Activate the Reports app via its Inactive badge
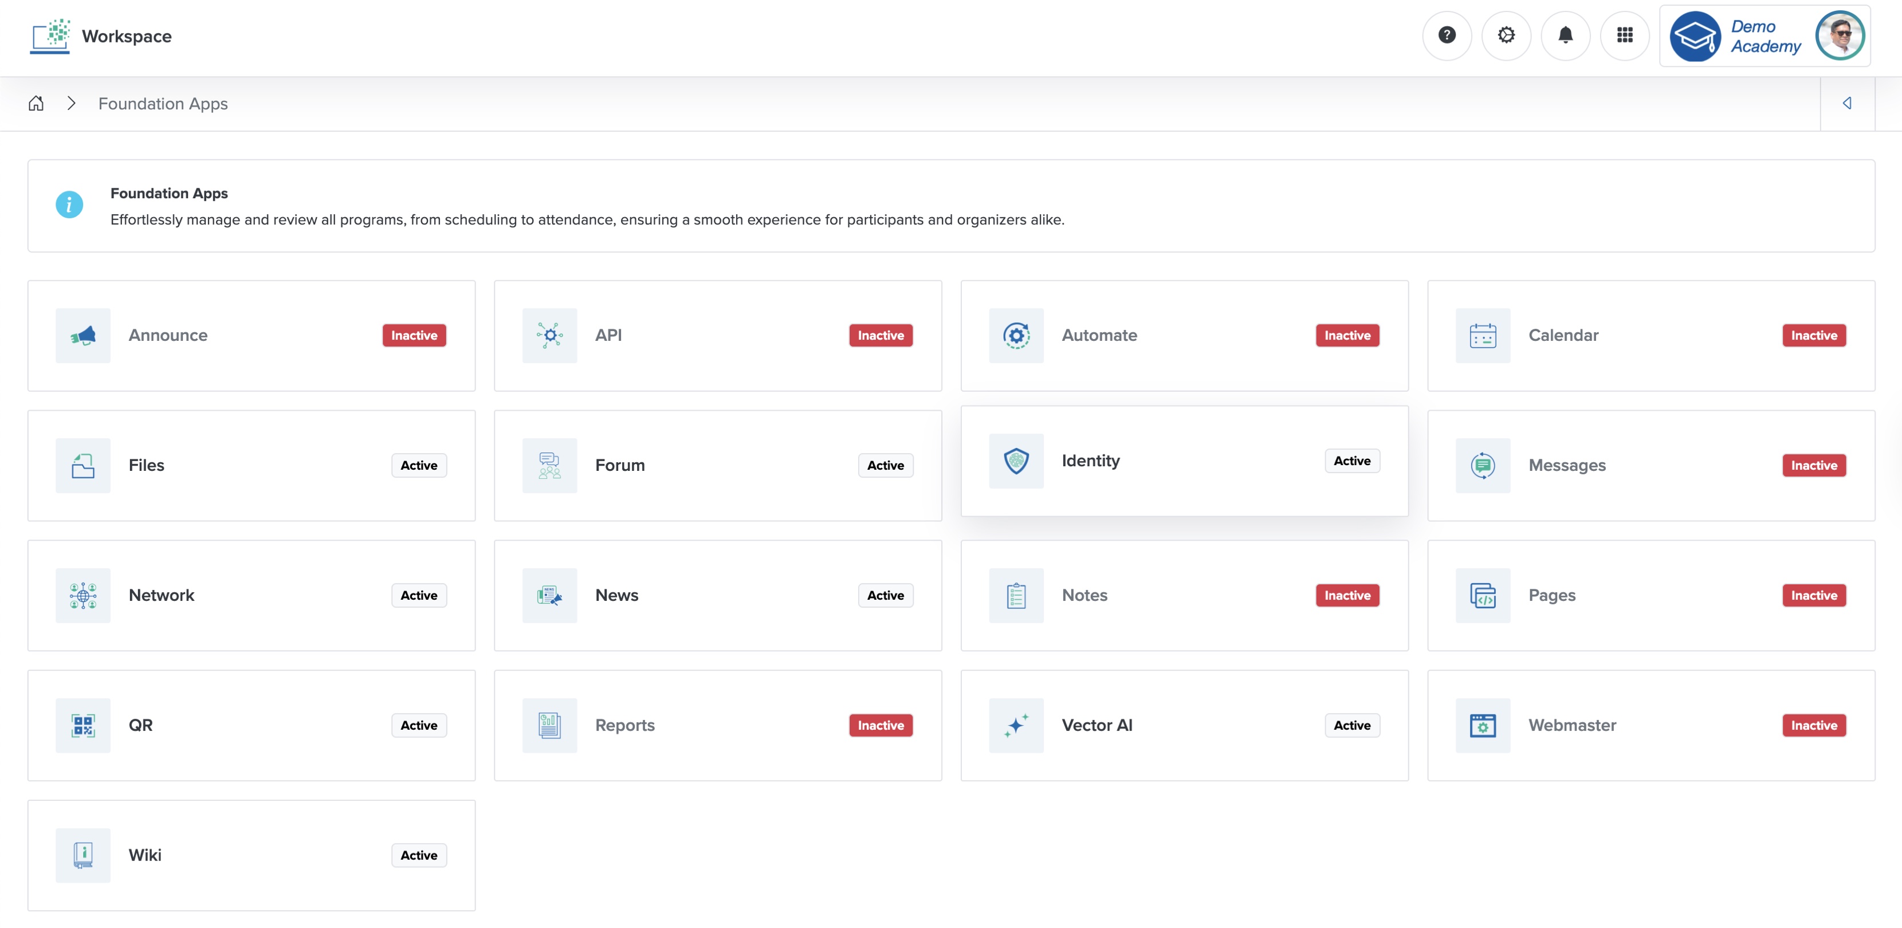The width and height of the screenshot is (1902, 928). click(880, 725)
